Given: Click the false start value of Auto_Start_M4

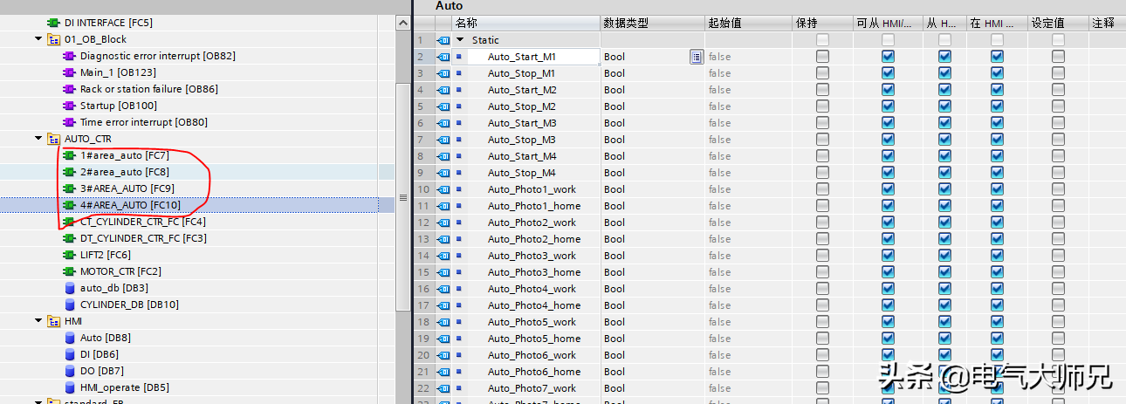Looking at the screenshot, I should pyautogui.click(x=719, y=156).
